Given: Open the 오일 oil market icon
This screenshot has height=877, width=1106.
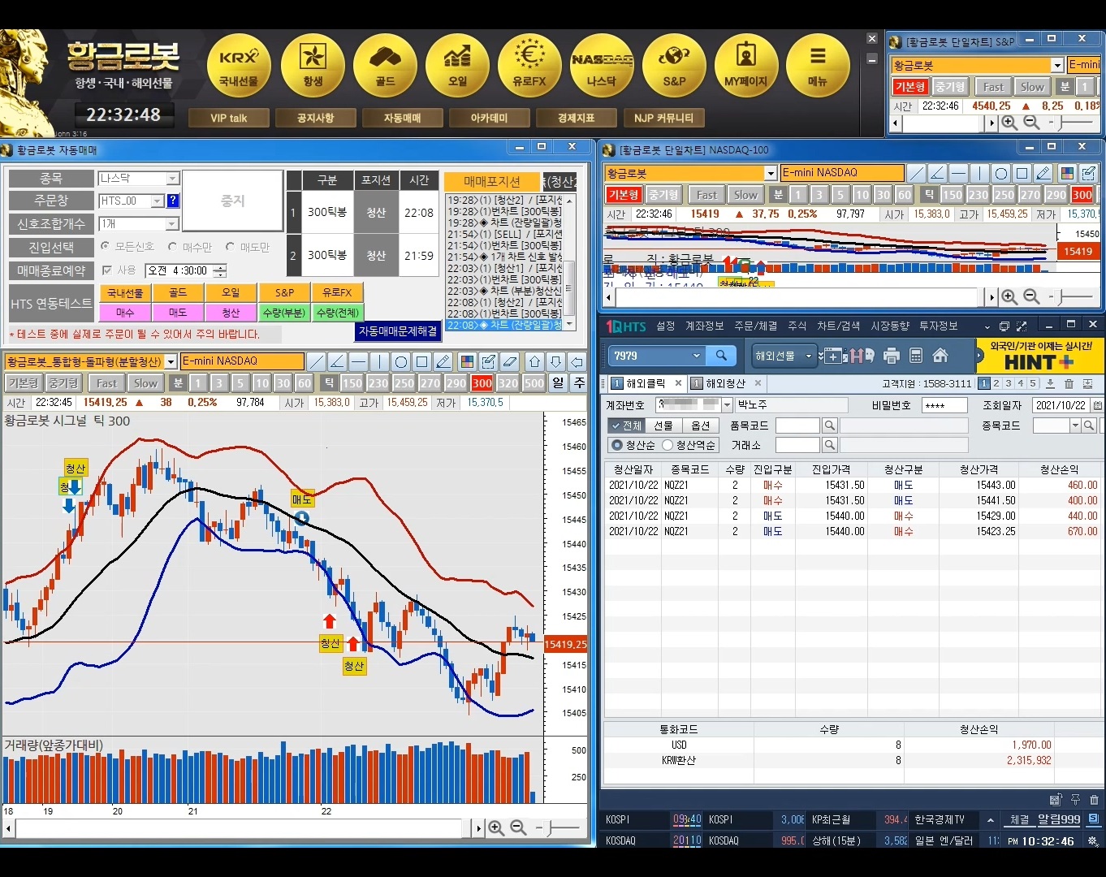Looking at the screenshot, I should pyautogui.click(x=457, y=67).
